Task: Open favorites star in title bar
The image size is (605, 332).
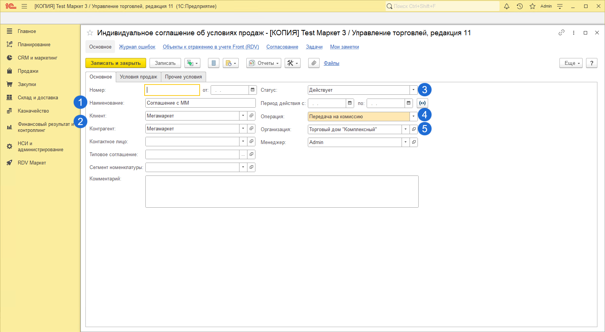Action: click(533, 6)
